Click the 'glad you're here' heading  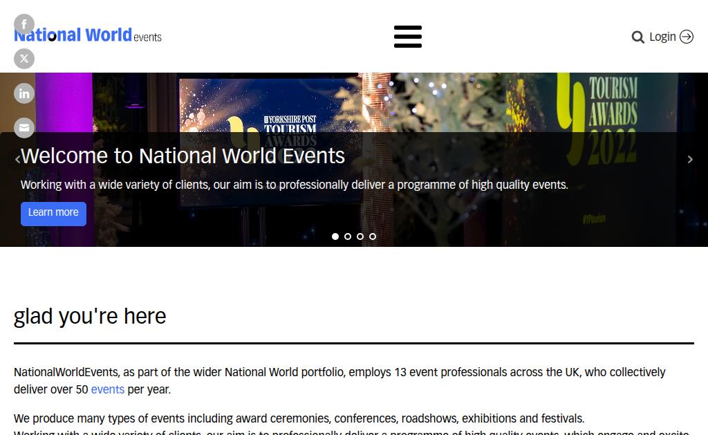click(90, 316)
